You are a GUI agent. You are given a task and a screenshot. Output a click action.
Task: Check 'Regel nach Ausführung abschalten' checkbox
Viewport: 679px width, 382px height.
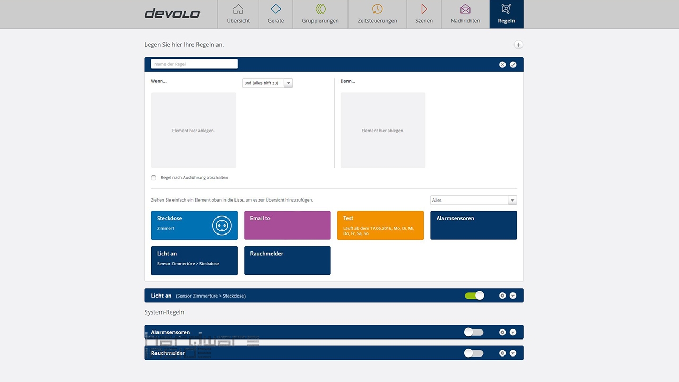154,178
